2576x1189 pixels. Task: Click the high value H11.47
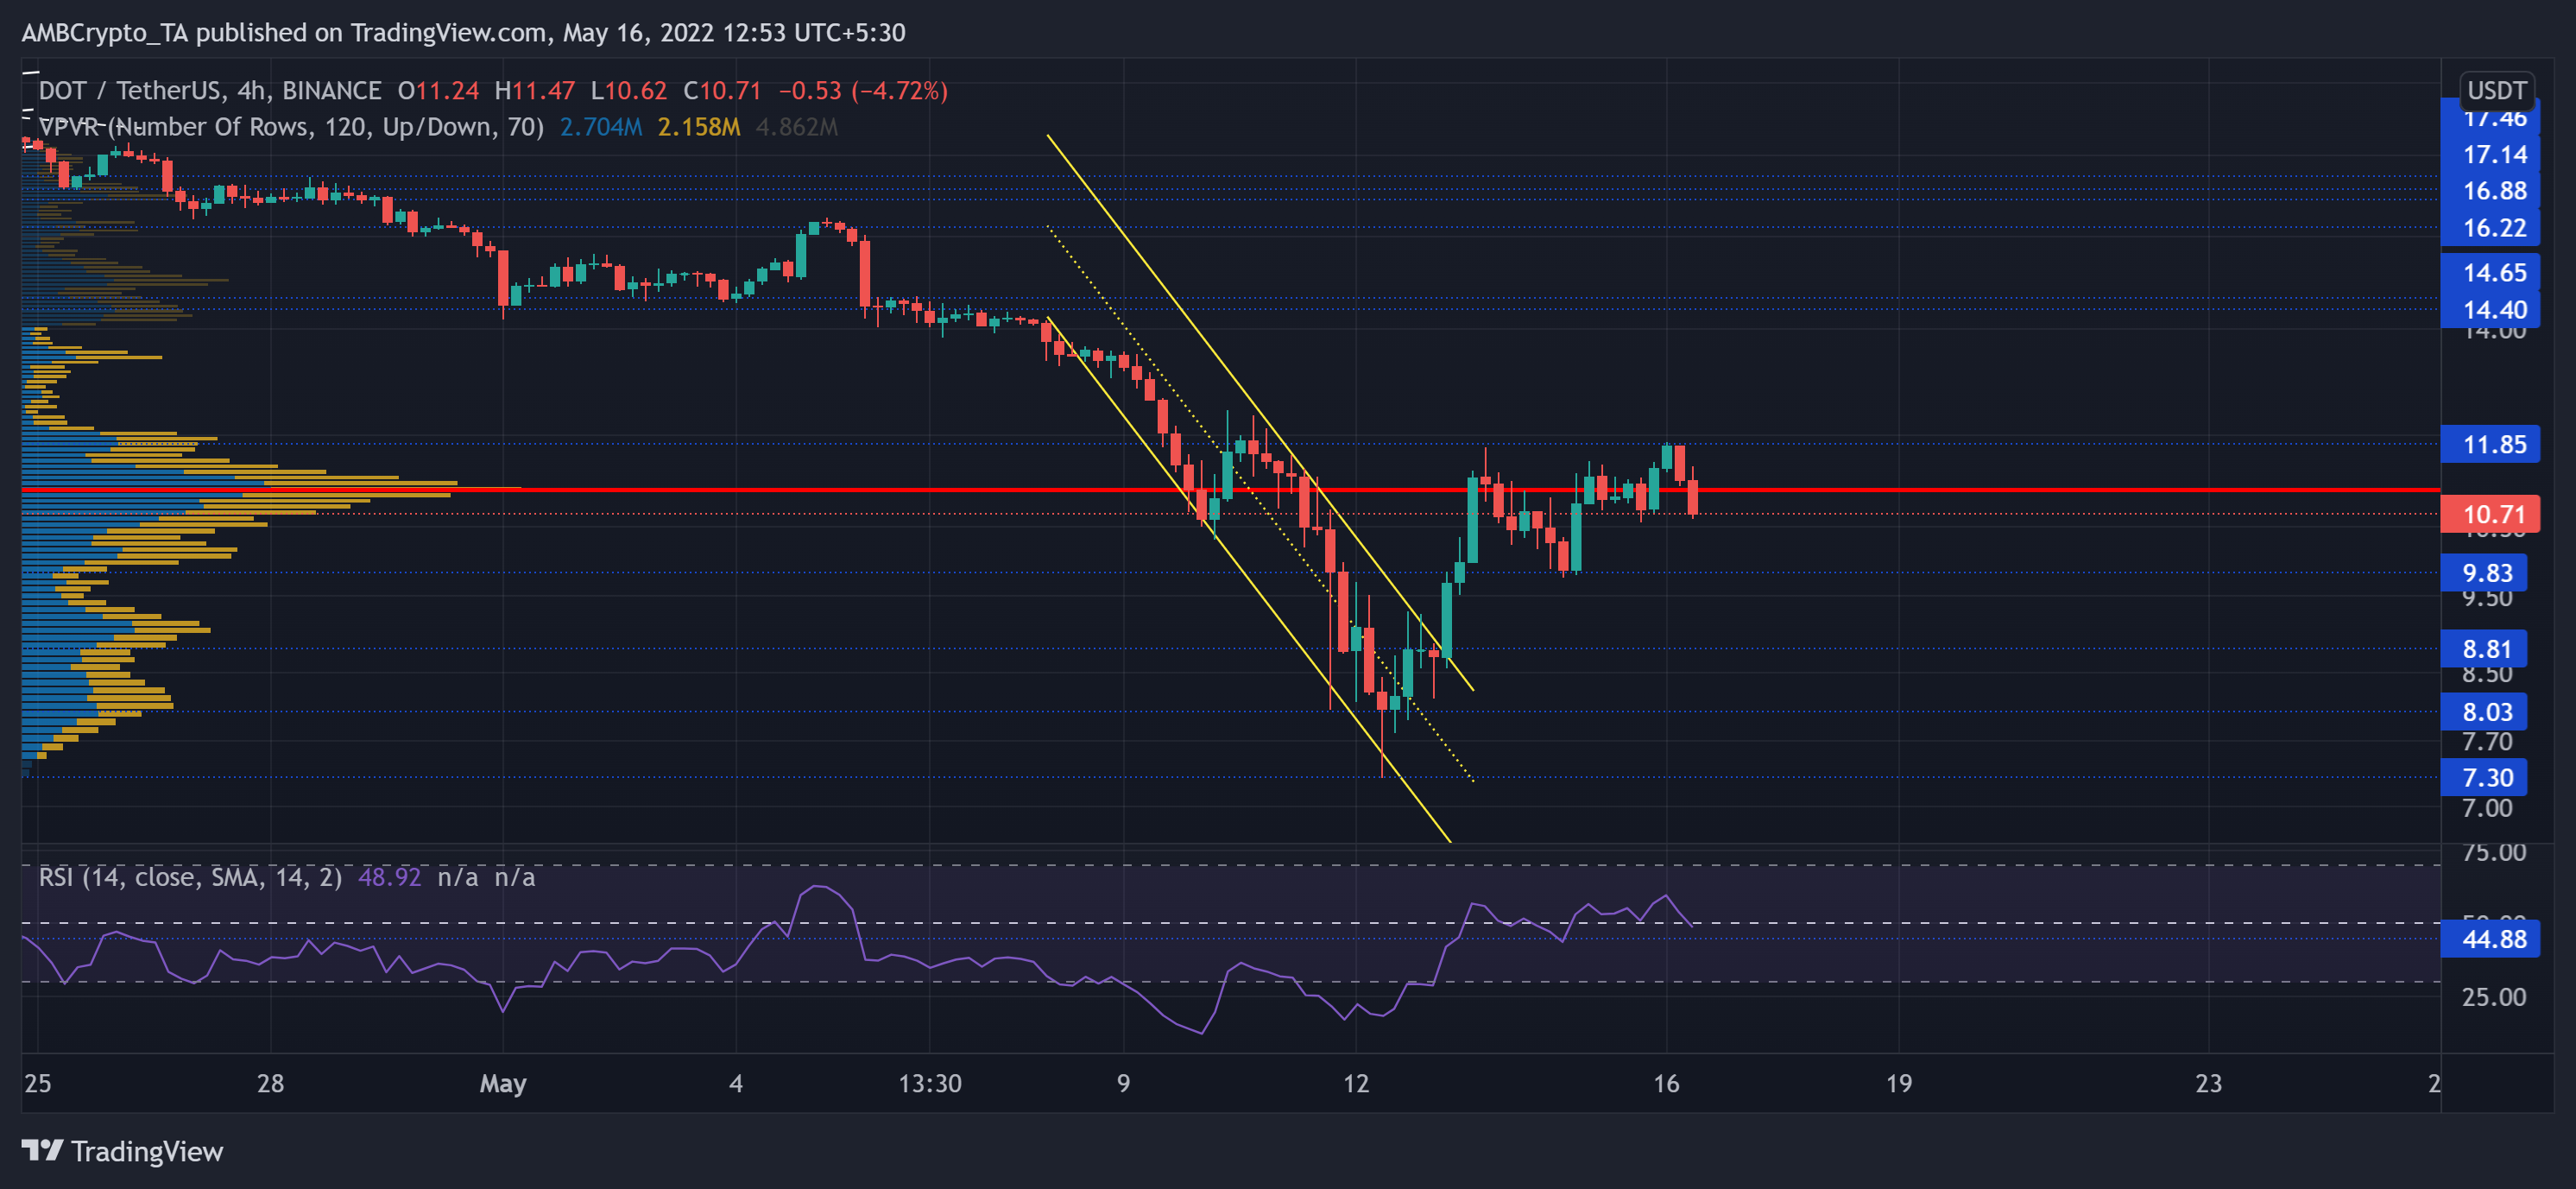[535, 91]
